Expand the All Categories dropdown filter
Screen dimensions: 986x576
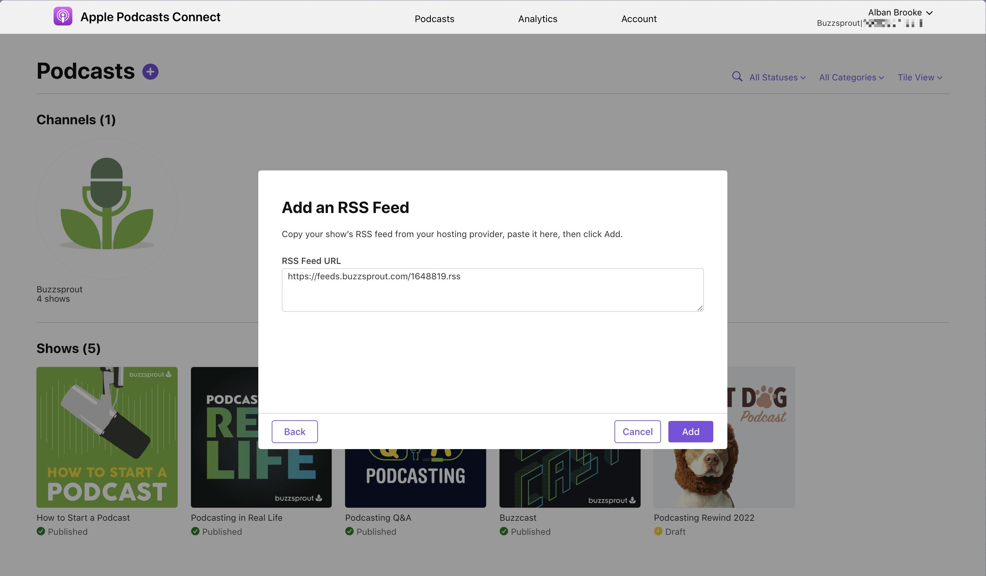click(x=852, y=77)
